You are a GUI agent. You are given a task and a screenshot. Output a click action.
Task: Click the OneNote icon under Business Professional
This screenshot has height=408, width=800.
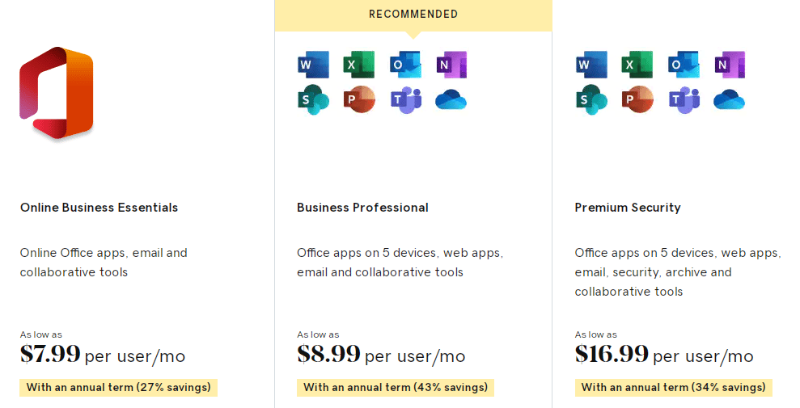[x=451, y=65]
